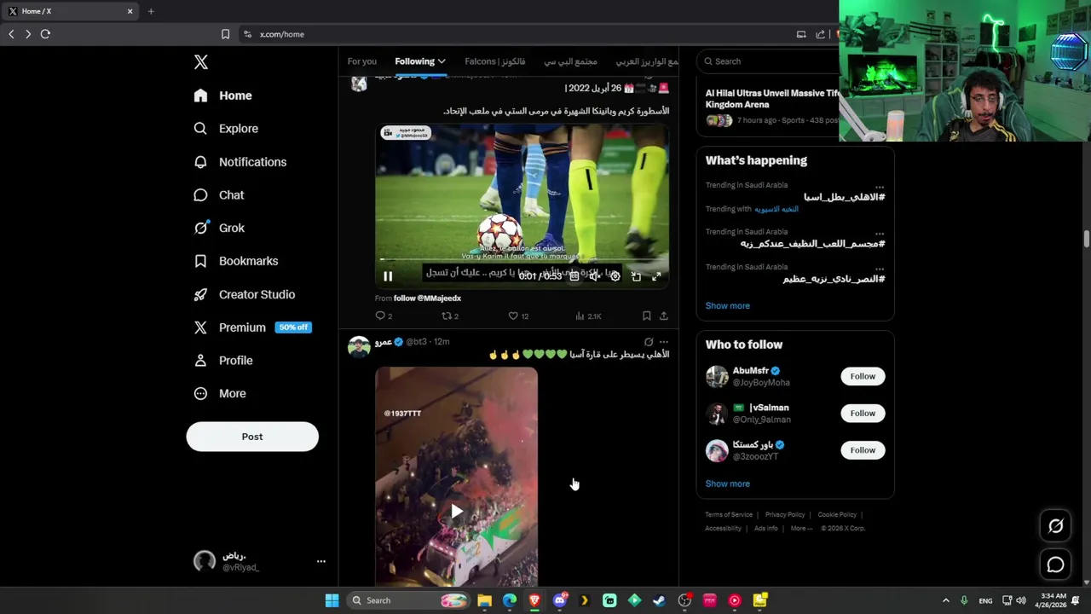Reload the page in the browser

pyautogui.click(x=45, y=34)
